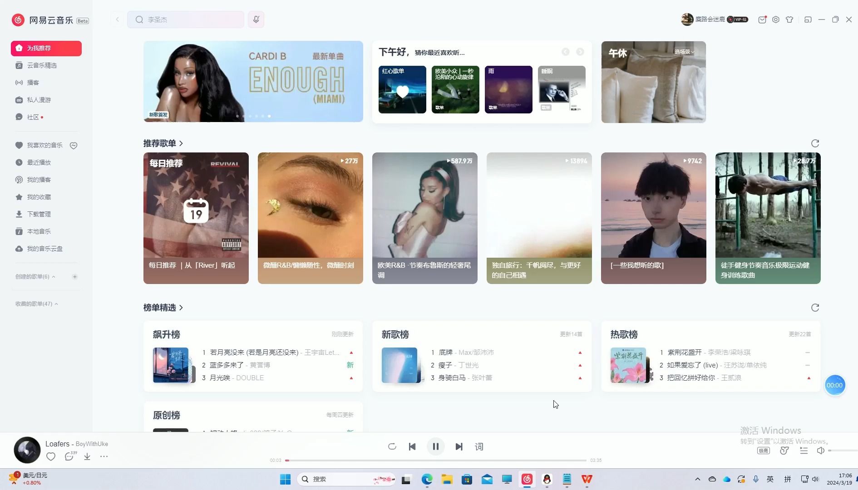
Task: Refresh the chart selection section
Action: click(x=815, y=308)
